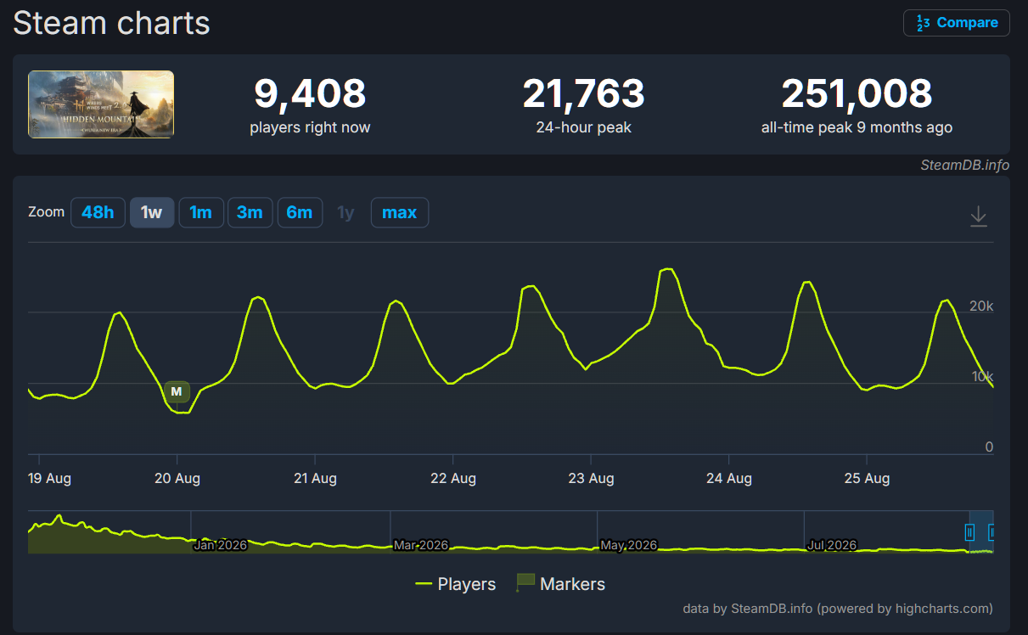Viewport: 1028px width, 635px height.
Task: Click the Jul 2026 navigator label
Action: (x=833, y=545)
